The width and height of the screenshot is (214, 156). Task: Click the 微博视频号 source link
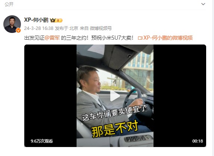pos(101,28)
